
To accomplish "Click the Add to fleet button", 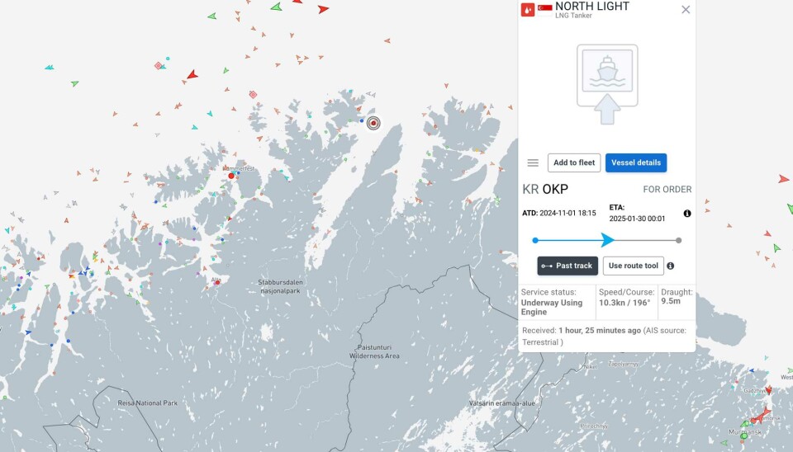I will (x=574, y=162).
